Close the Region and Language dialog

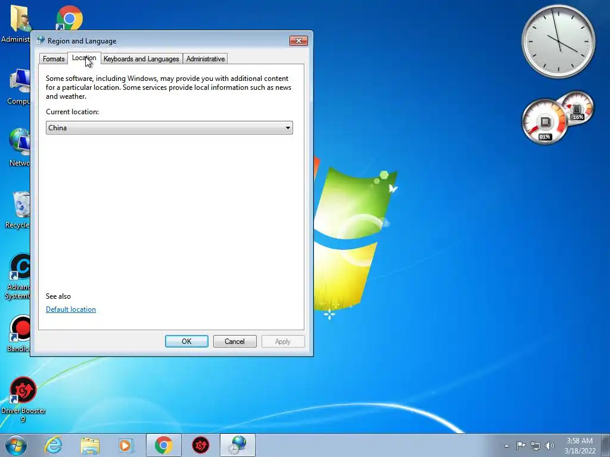tap(298, 41)
